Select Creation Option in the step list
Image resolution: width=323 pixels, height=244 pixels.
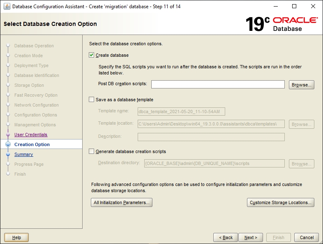click(x=32, y=144)
